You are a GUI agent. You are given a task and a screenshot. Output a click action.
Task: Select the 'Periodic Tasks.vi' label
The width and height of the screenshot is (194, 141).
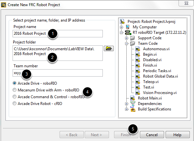pos(157,71)
